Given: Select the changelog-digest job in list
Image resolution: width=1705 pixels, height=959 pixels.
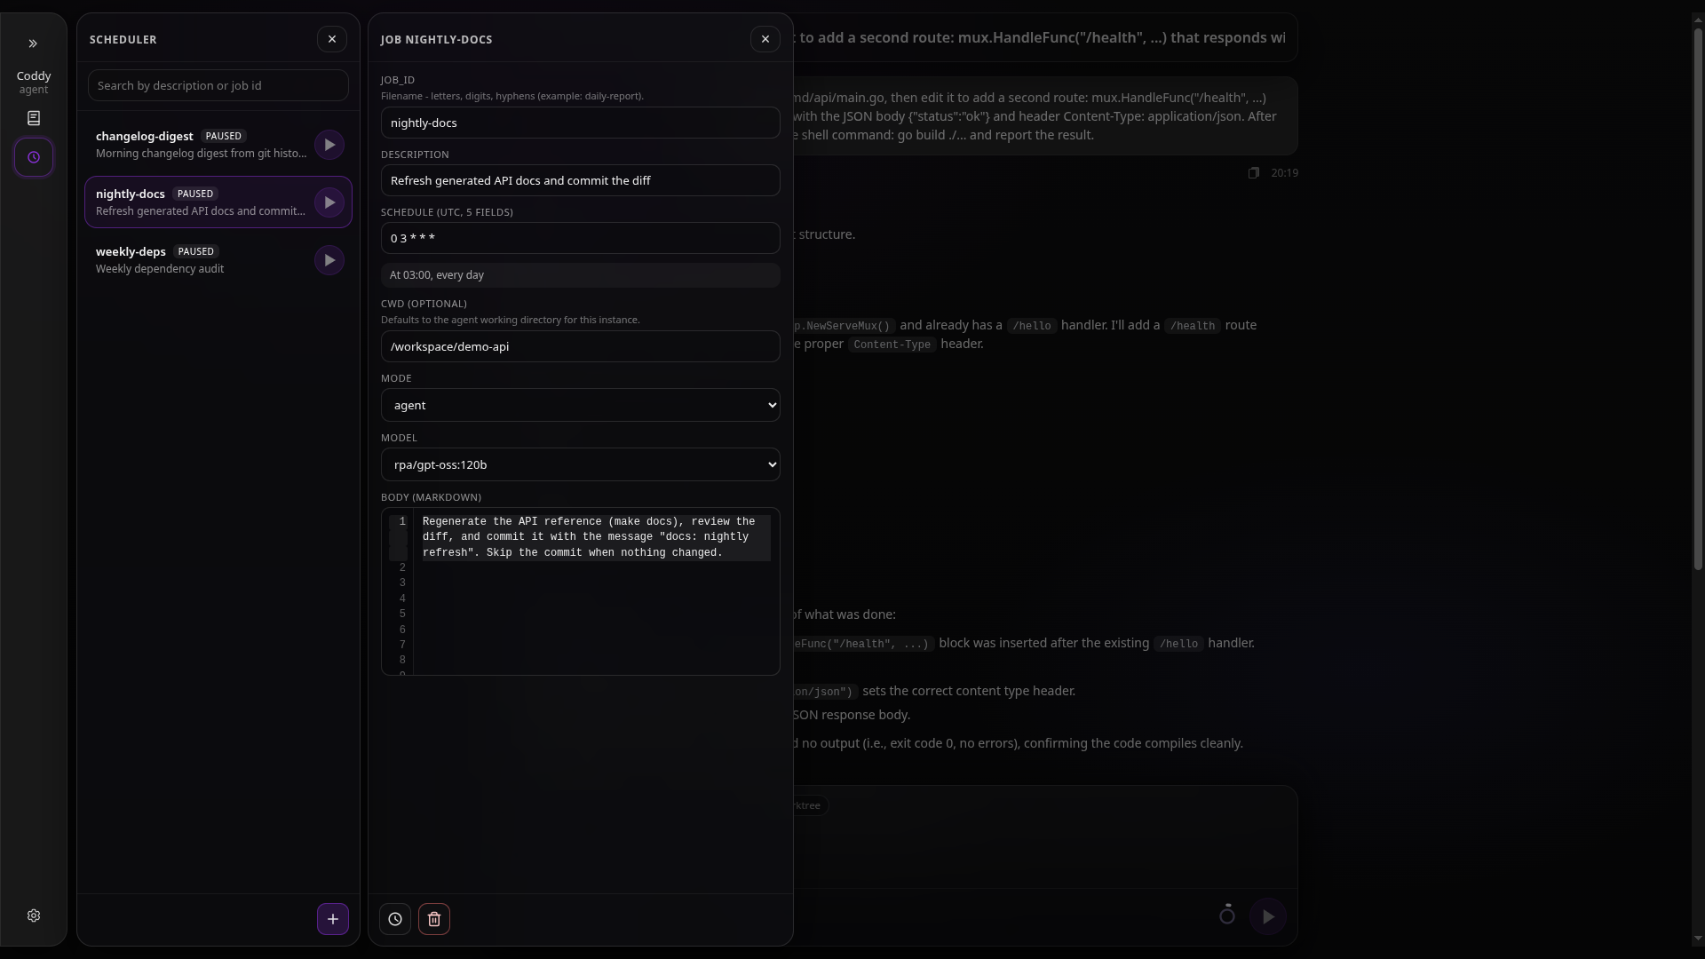Looking at the screenshot, I should [x=200, y=145].
